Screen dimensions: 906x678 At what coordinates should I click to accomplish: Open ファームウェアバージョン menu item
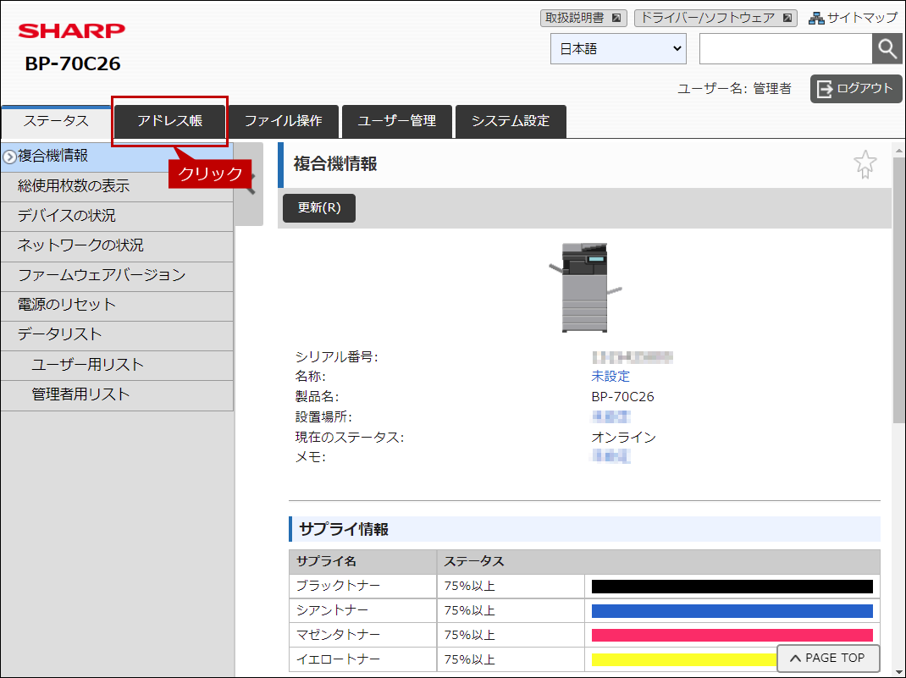pyautogui.click(x=118, y=275)
